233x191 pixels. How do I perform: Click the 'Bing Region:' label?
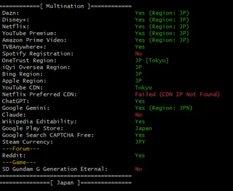click(22, 74)
